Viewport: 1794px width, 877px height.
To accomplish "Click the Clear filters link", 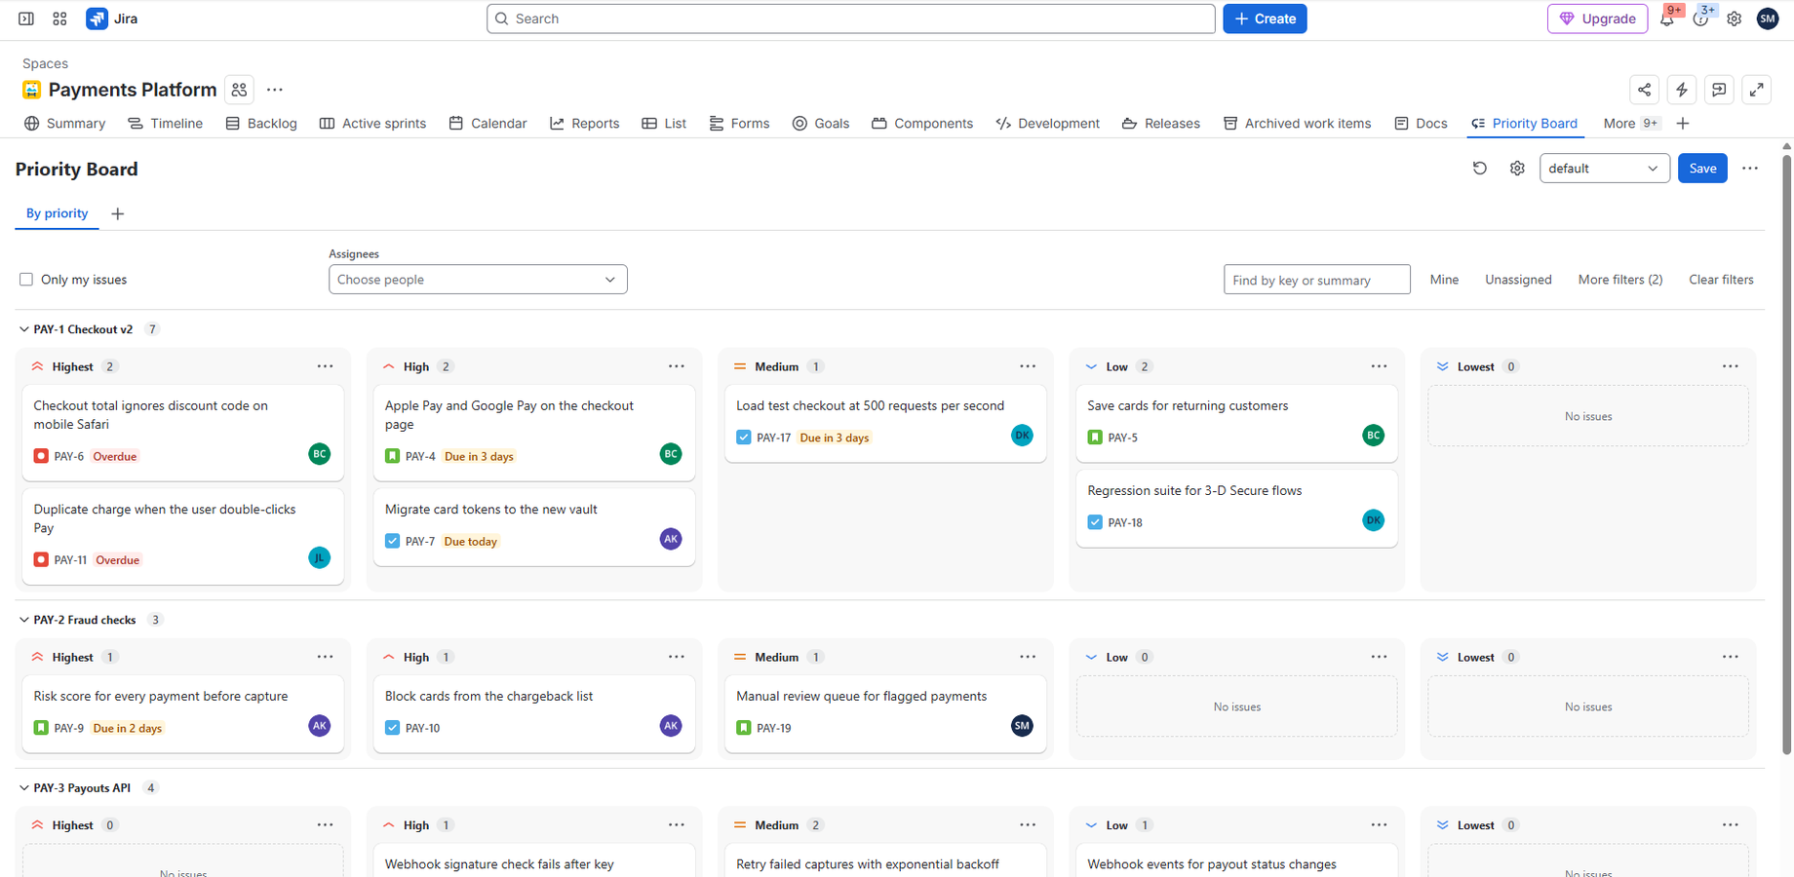I will click(1721, 280).
